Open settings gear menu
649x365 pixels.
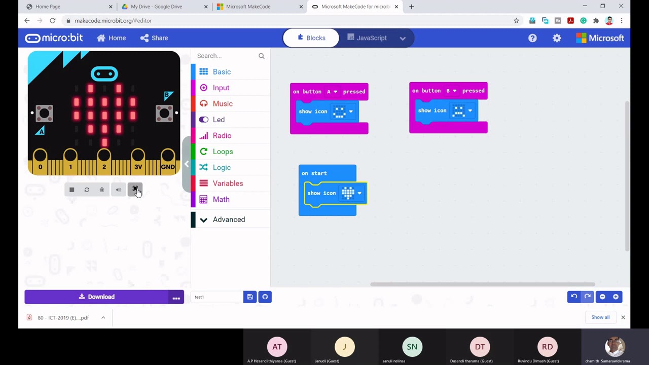click(x=557, y=38)
